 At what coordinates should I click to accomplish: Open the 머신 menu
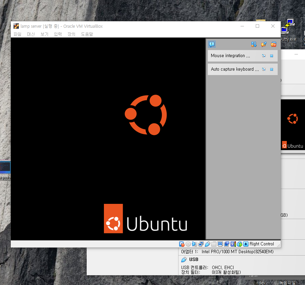click(31, 34)
